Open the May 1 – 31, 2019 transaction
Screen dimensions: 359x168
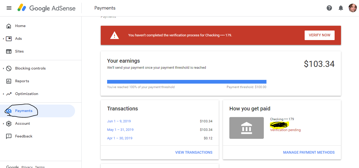pos(120,130)
